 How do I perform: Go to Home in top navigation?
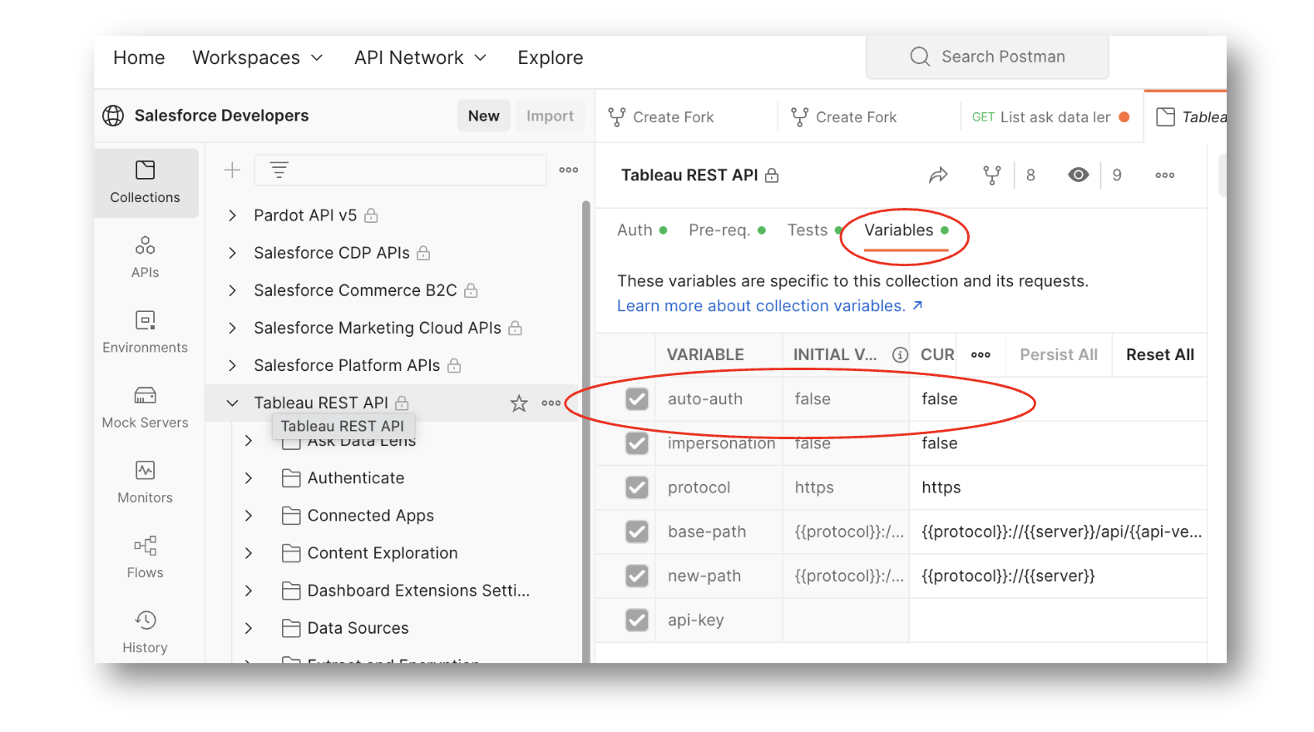coord(139,57)
